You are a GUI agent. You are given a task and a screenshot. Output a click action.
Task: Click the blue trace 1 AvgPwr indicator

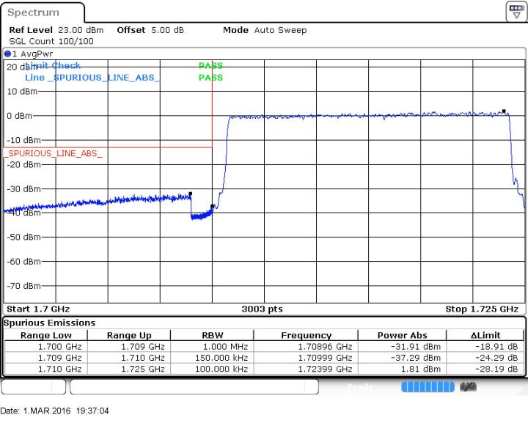click(7, 54)
